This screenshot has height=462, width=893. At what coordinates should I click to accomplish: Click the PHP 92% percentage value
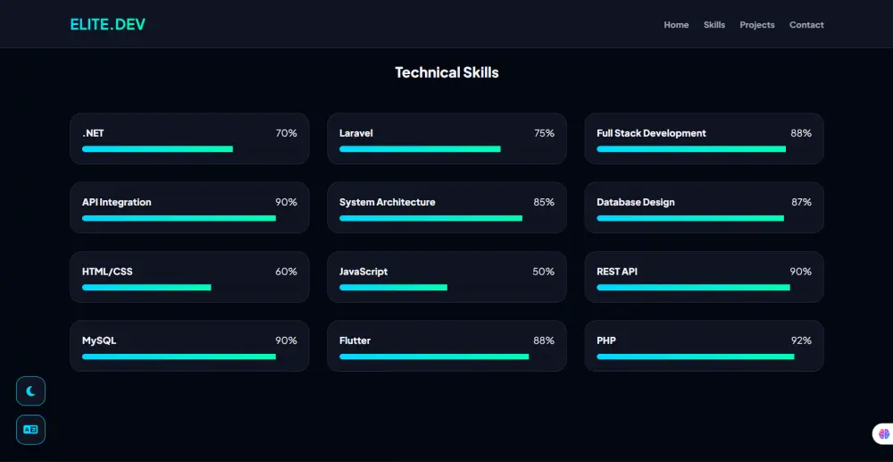click(801, 340)
